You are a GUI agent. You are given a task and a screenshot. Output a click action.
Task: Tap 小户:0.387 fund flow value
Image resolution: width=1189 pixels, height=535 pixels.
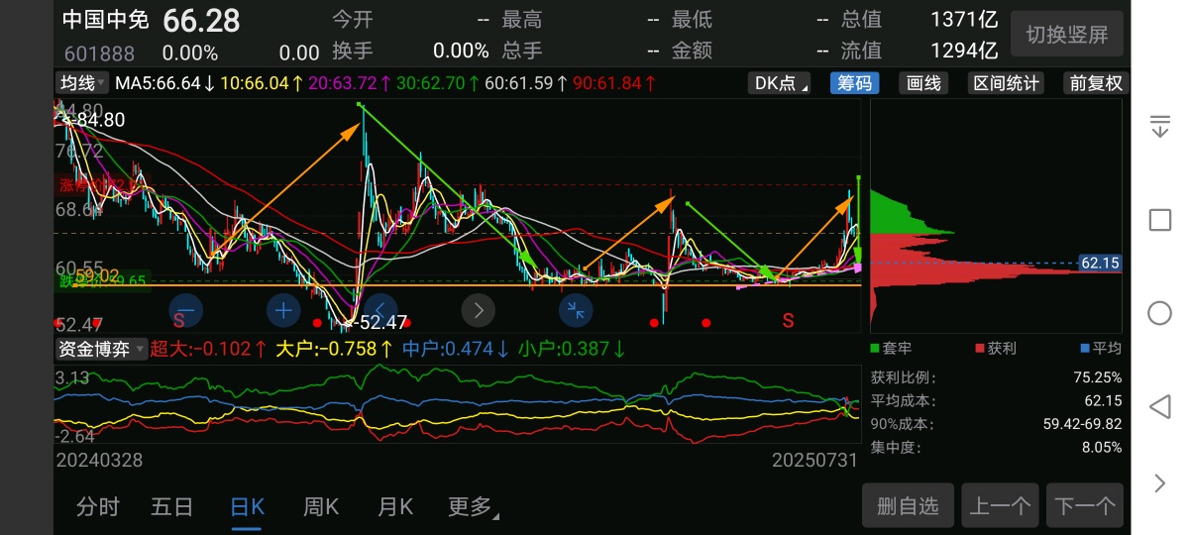(572, 349)
